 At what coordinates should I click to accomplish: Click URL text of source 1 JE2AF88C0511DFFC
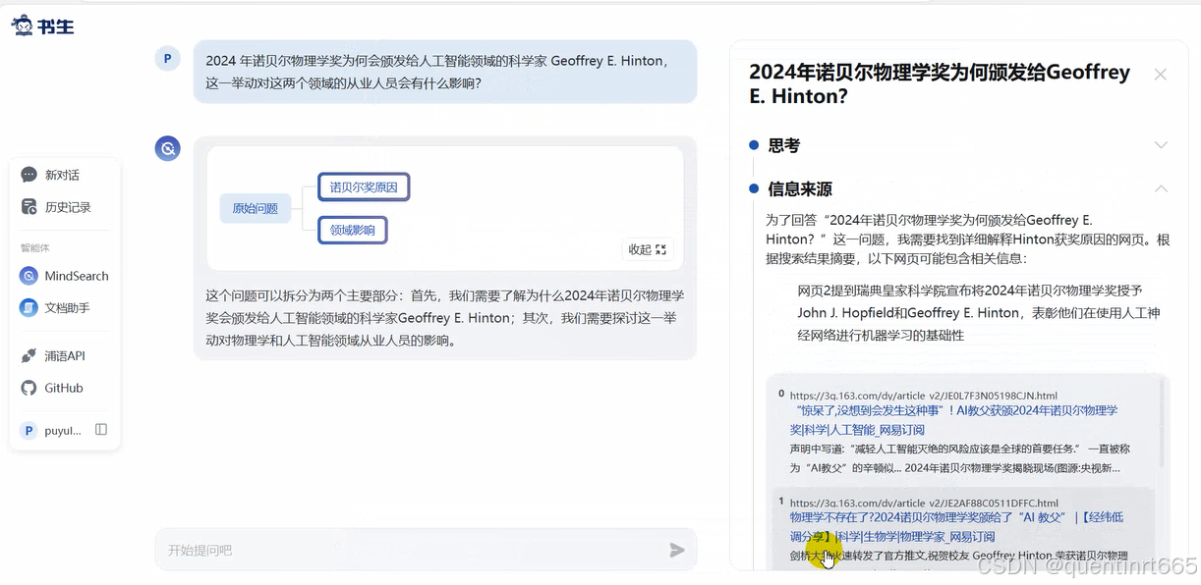924,503
